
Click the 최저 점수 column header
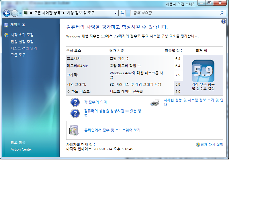tap(203, 51)
